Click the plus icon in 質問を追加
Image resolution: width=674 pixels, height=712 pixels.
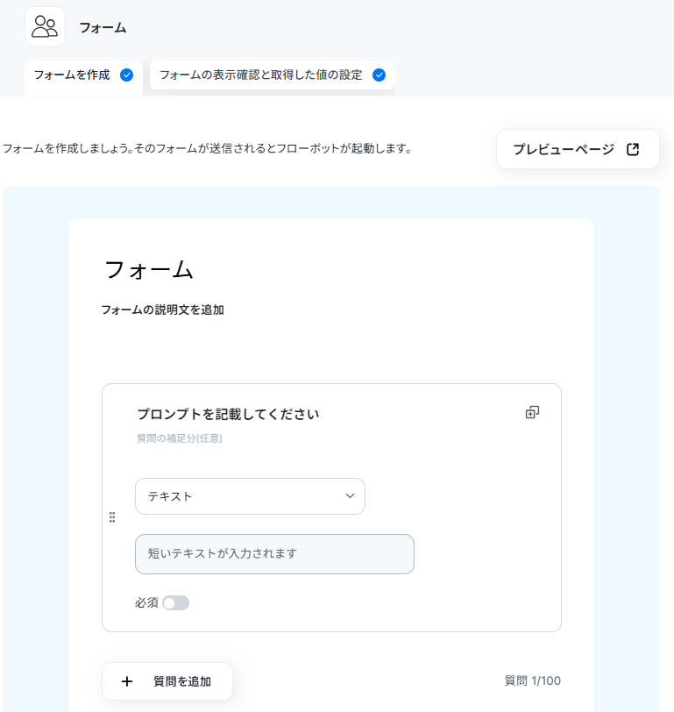pos(127,681)
